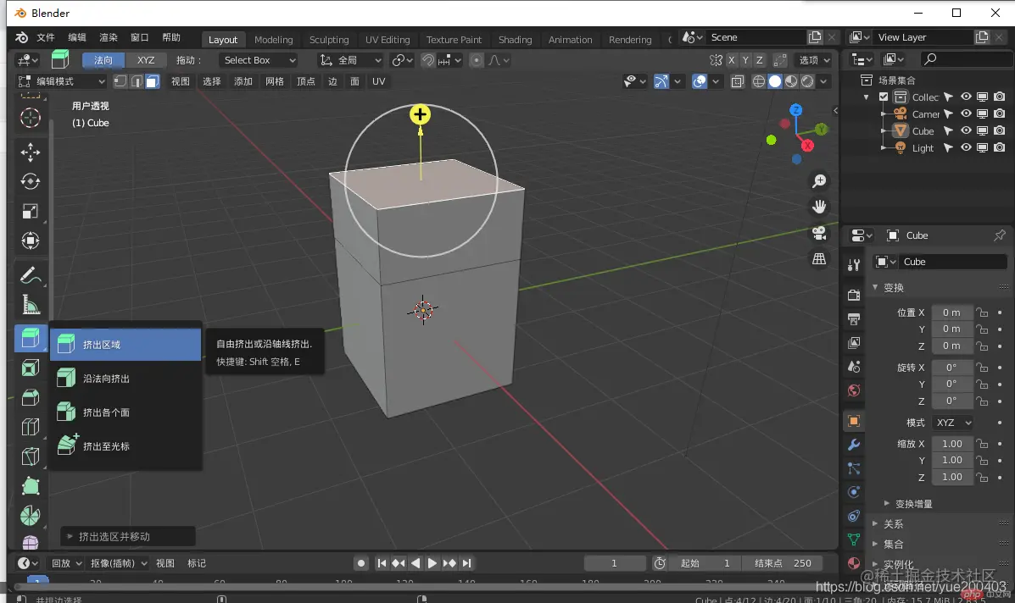The height and width of the screenshot is (603, 1015).
Task: Click the zoom view magnifier icon
Action: pyautogui.click(x=819, y=181)
